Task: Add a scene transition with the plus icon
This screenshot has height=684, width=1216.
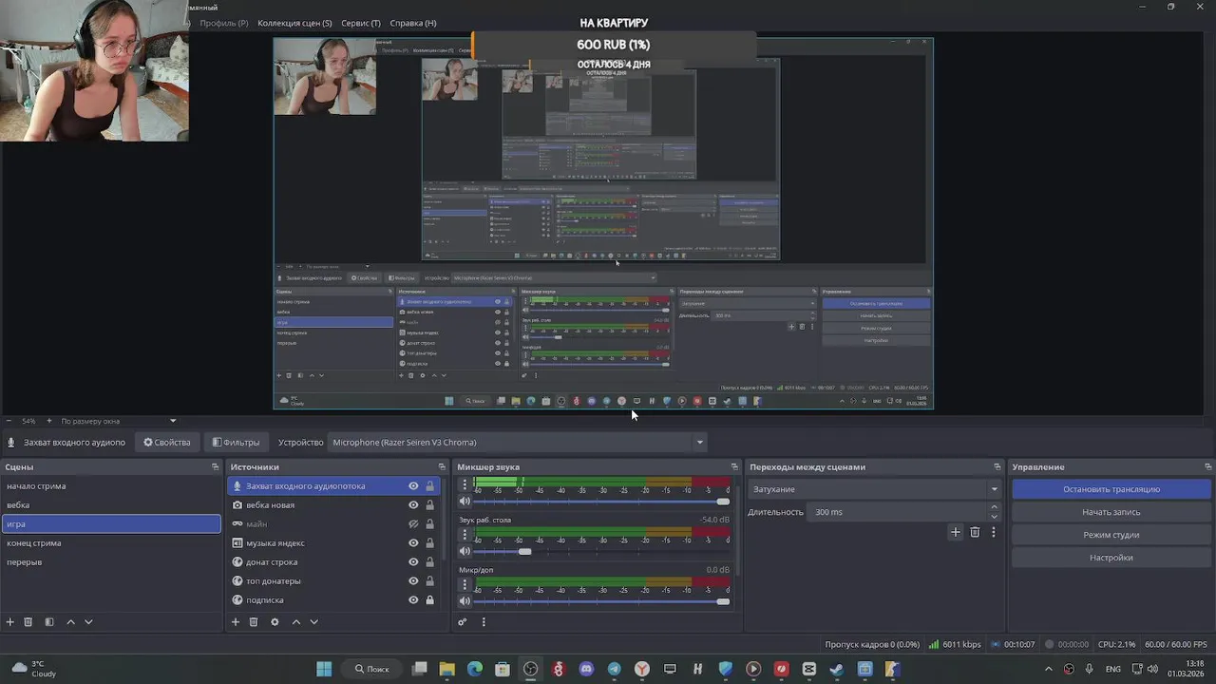Action: click(956, 532)
